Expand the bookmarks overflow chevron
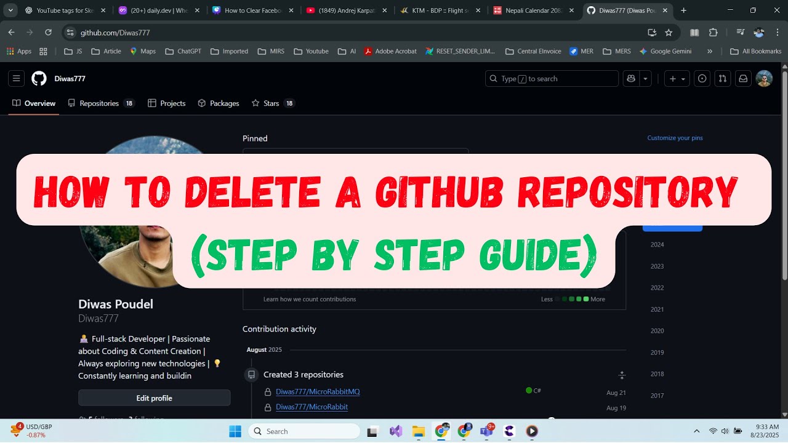The width and height of the screenshot is (788, 443). pos(710,51)
